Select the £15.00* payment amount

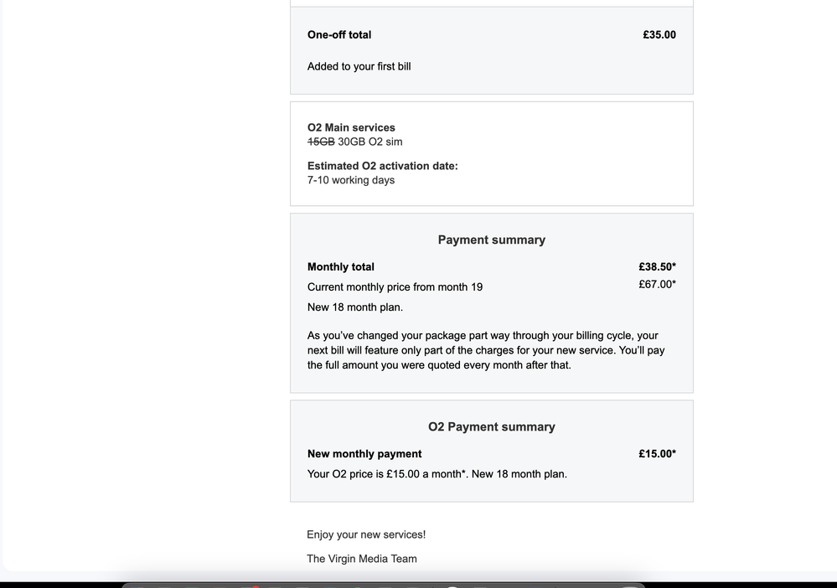(657, 454)
